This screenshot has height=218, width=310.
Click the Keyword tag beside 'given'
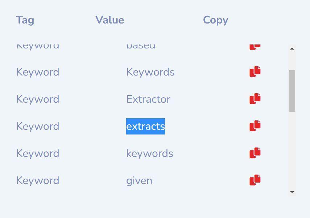tap(37, 180)
